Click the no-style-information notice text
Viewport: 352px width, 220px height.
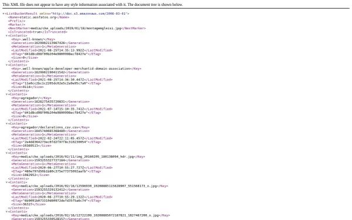[93, 5]
